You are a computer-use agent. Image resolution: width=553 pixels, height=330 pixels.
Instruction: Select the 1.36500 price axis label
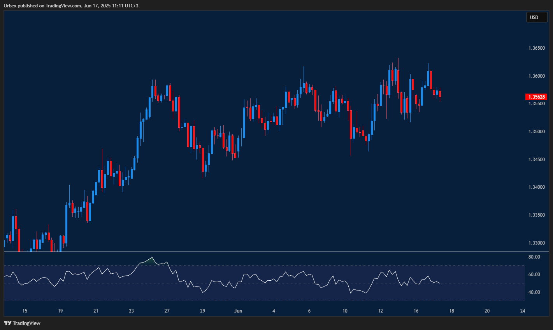point(536,48)
